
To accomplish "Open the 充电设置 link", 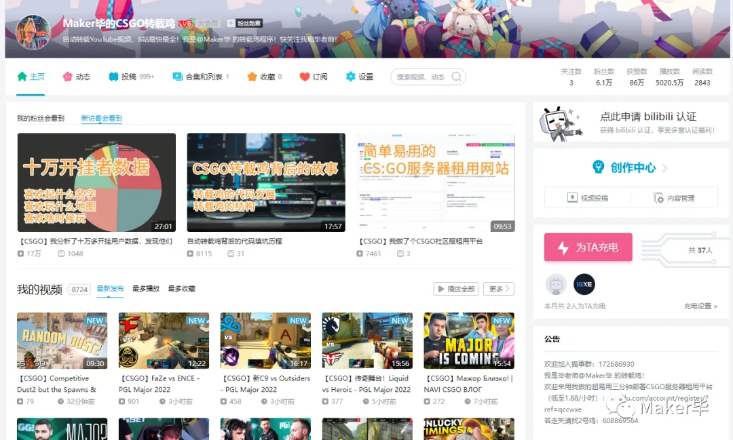I will click(x=700, y=306).
